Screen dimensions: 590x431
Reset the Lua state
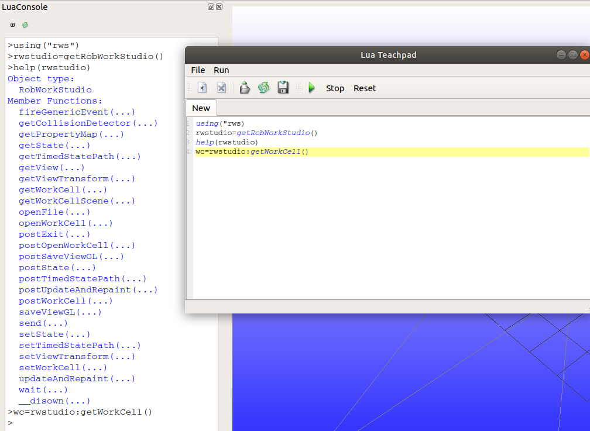365,88
